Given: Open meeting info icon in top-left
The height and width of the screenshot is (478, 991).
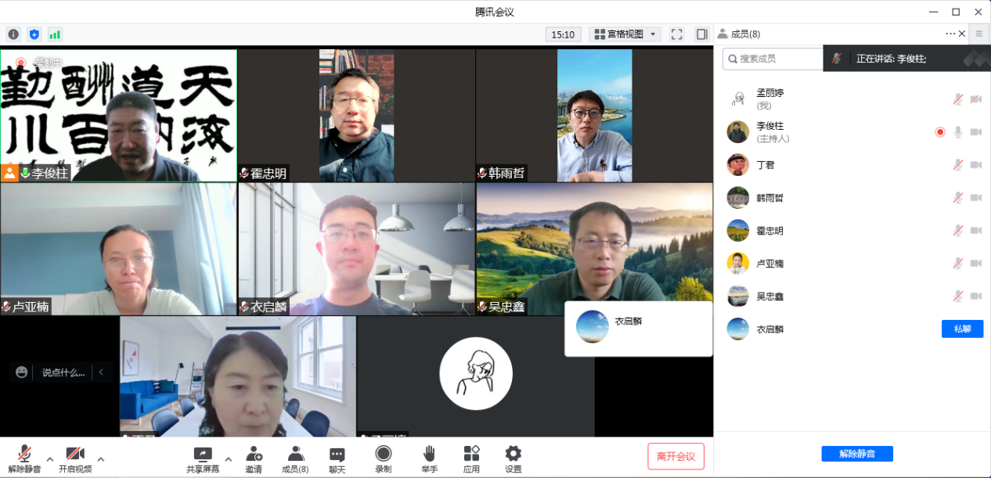Looking at the screenshot, I should click(x=13, y=34).
